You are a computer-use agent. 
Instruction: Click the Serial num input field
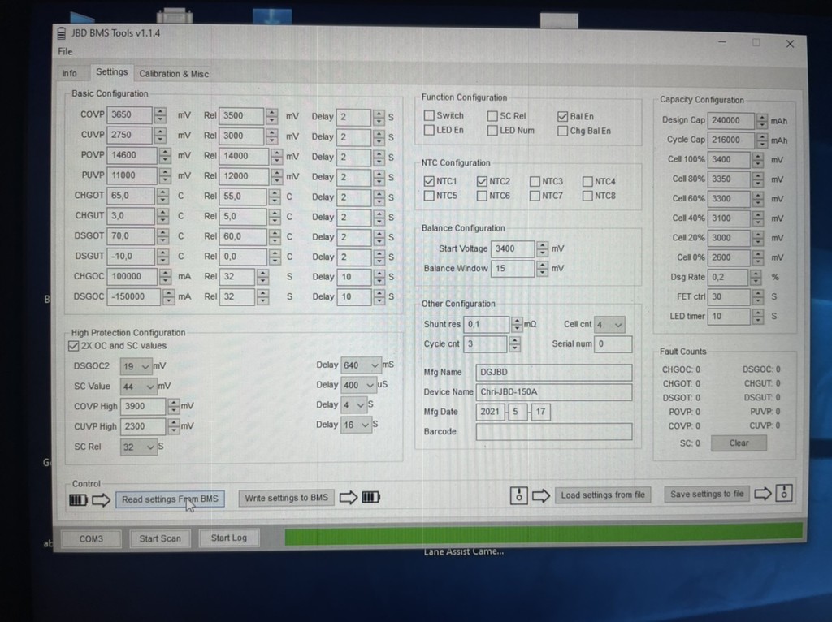click(613, 343)
